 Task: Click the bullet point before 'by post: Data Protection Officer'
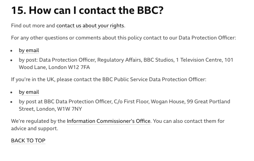tap(11, 60)
